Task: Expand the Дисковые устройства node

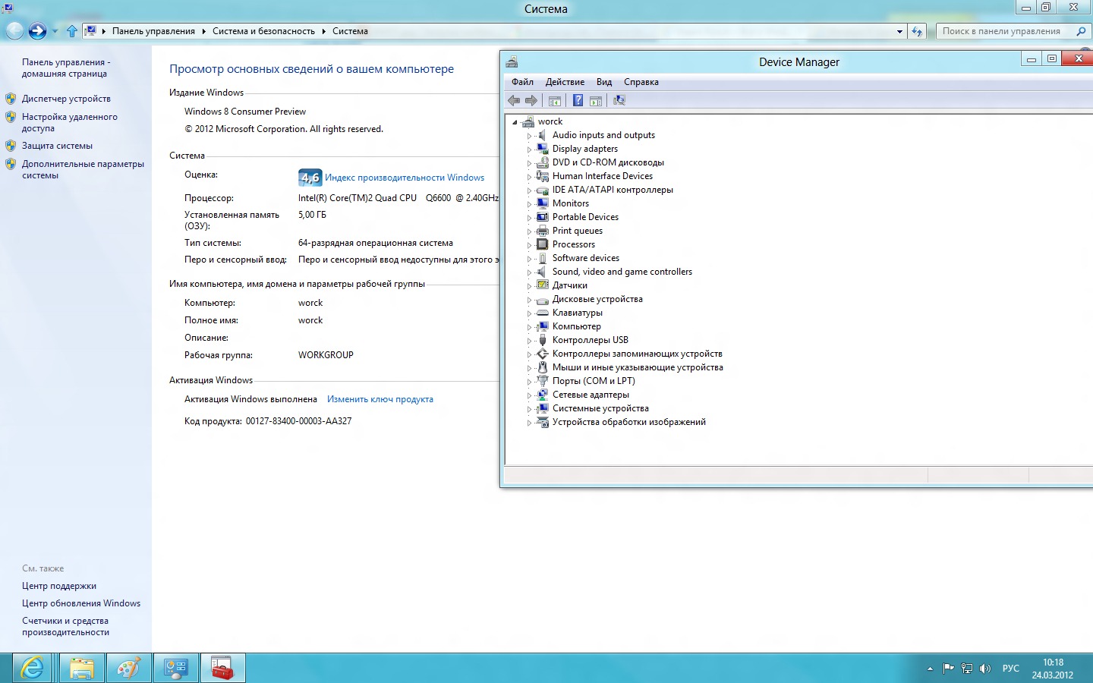Action: 529,300
